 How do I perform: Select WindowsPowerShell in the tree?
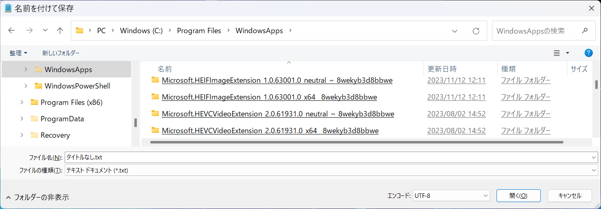point(77,86)
